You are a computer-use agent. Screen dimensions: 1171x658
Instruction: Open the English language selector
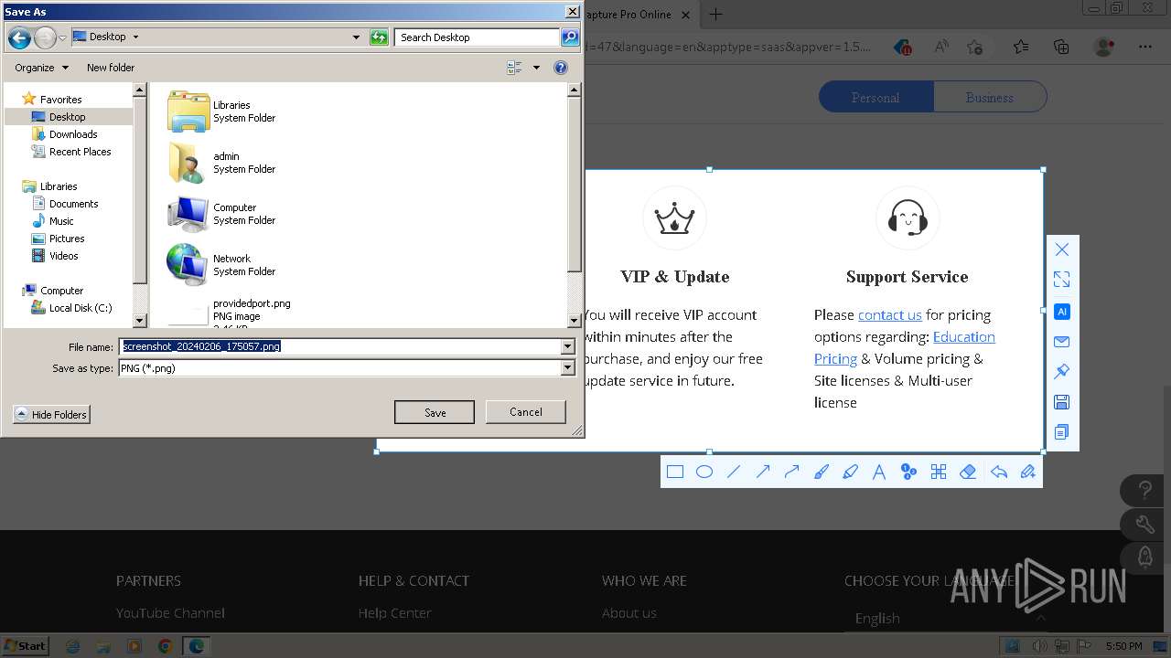point(947,619)
